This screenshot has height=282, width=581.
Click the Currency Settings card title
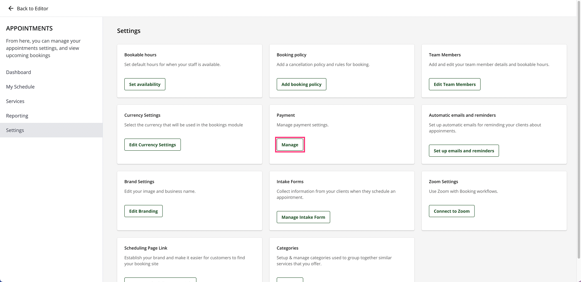click(142, 115)
